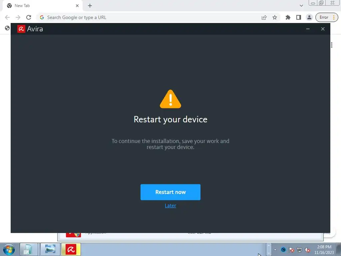The image size is (341, 256).
Task: Close the New Tab tab
Action: 77,6
